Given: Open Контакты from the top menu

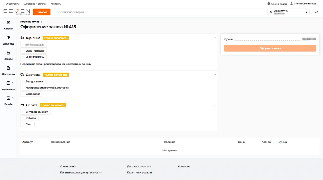Looking at the screenshot, I should [56, 4].
